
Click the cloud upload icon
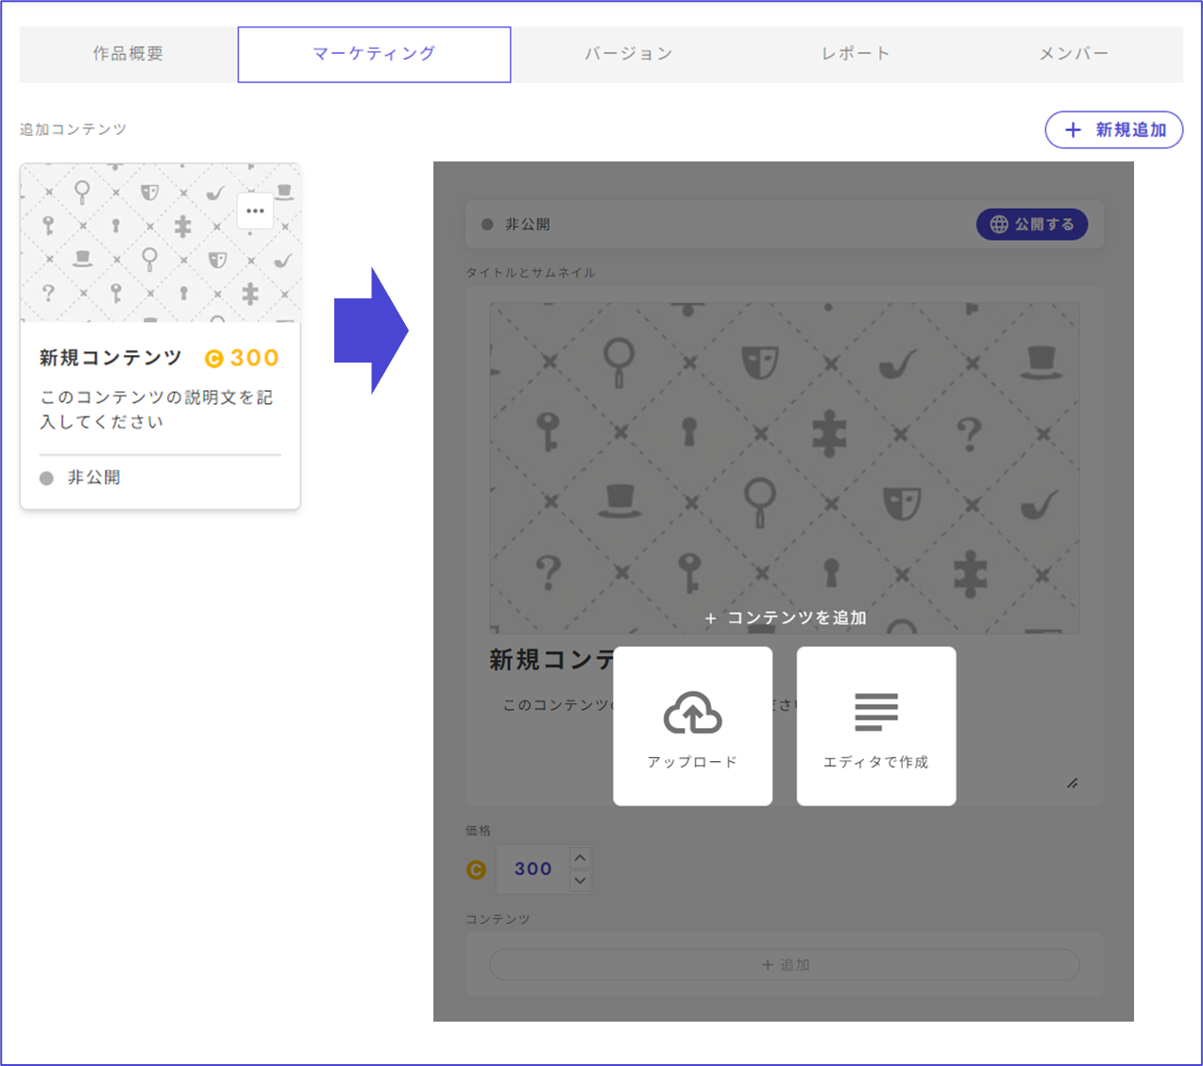tap(692, 713)
